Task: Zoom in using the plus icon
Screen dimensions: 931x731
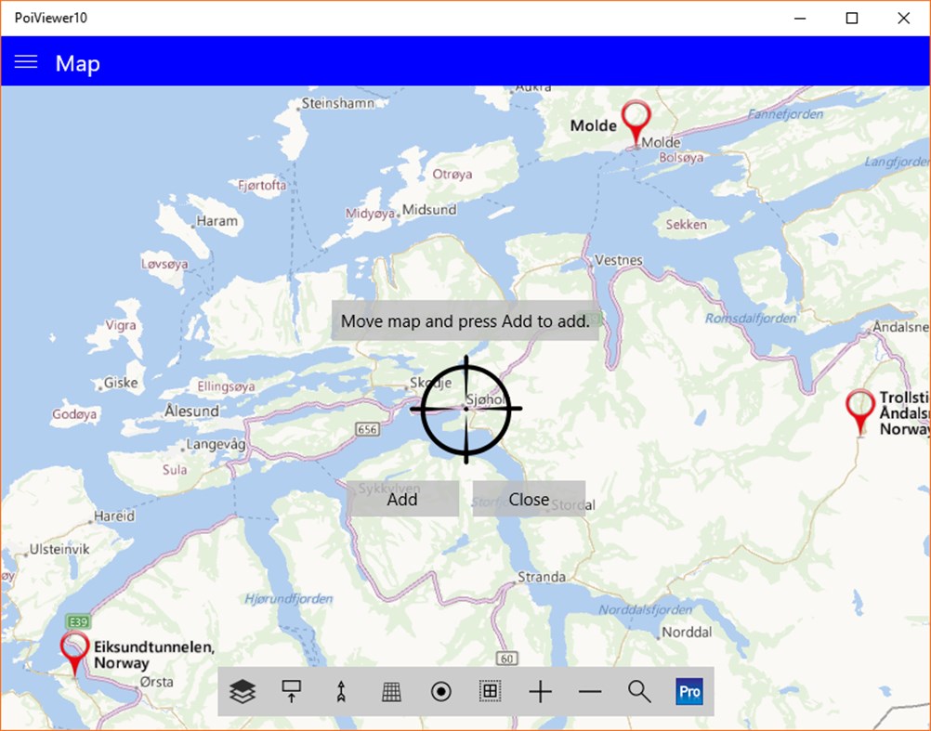Action: pos(540,691)
